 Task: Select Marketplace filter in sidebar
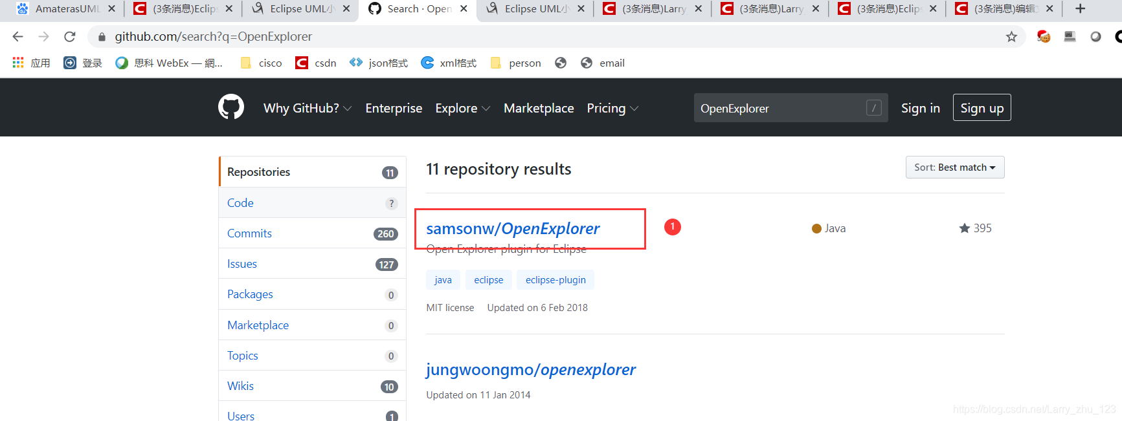click(313, 325)
